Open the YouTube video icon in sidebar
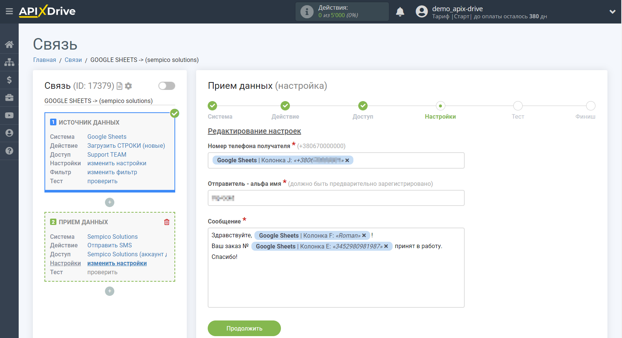Screen dimensions: 622x338 point(9,115)
